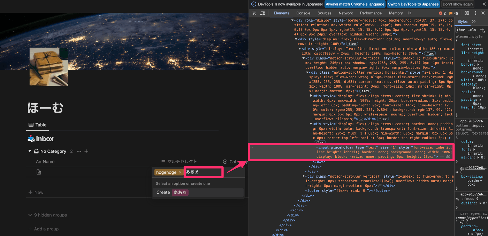Expand the collapsed notion-scroller div above footer

303,176
